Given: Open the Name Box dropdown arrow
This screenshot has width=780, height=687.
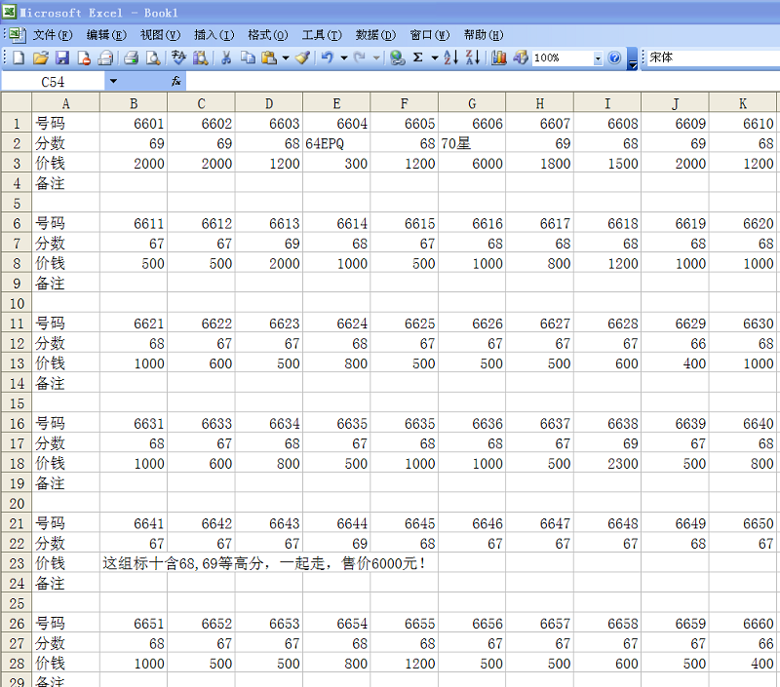Looking at the screenshot, I should 113,82.
